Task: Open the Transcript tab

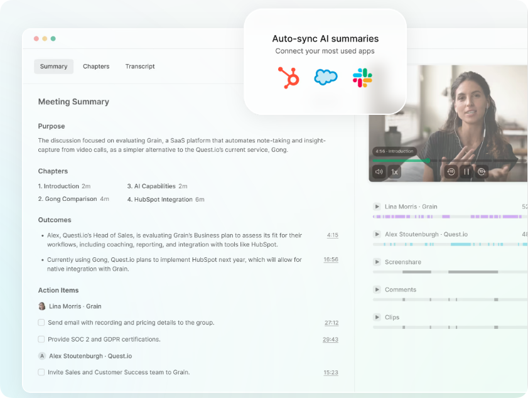Action: coord(140,67)
